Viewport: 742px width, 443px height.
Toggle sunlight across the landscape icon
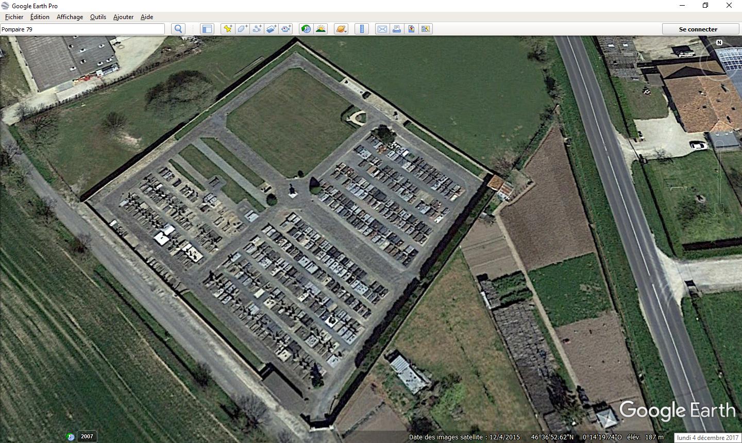(321, 29)
